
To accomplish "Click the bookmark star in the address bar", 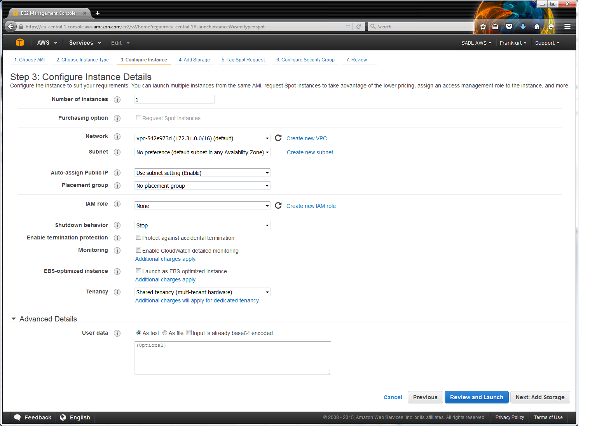I will (x=483, y=26).
